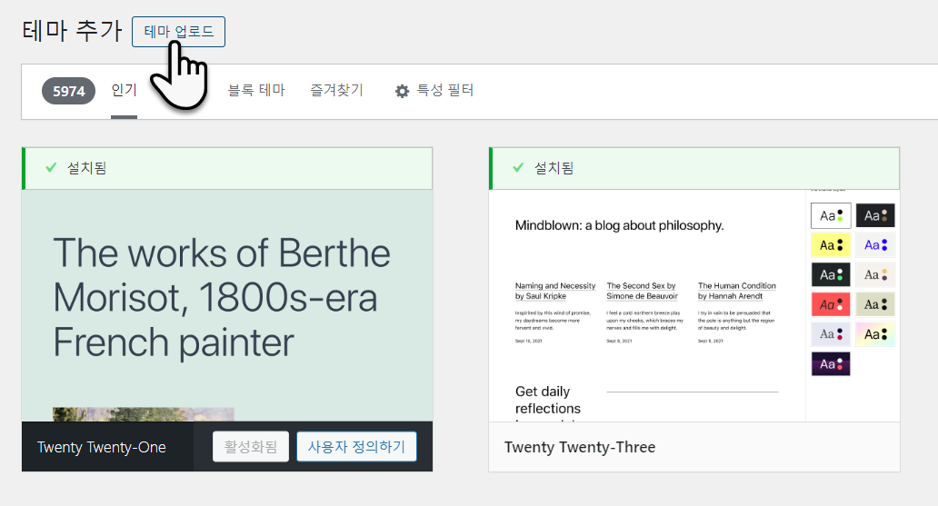This screenshot has width=938, height=506.
Task: Click 'Mindblown: a blog about philosophy.' text
Action: 619,225
